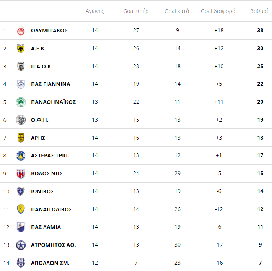Click the P.A.O.K. team crest

click(21, 67)
